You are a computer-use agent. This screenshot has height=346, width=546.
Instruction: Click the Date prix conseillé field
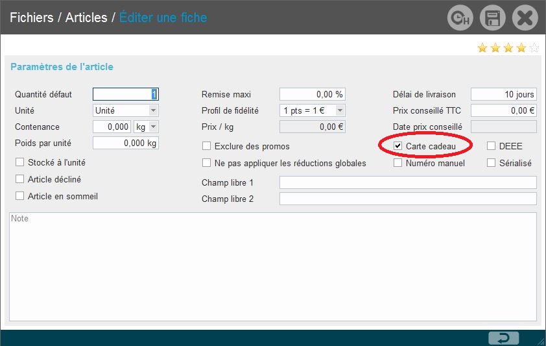503,127
